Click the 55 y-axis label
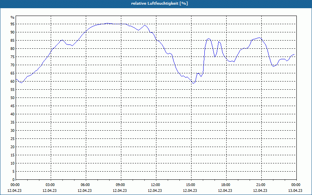This screenshot has width=312, height=195. click(12, 90)
